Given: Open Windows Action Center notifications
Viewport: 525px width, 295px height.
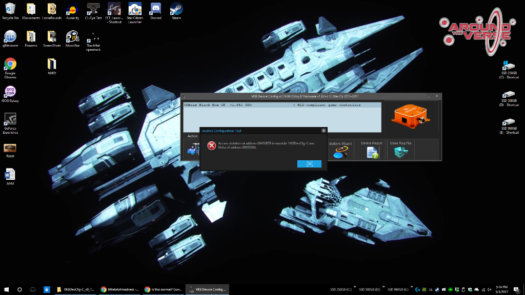Looking at the screenshot, I should [516, 289].
